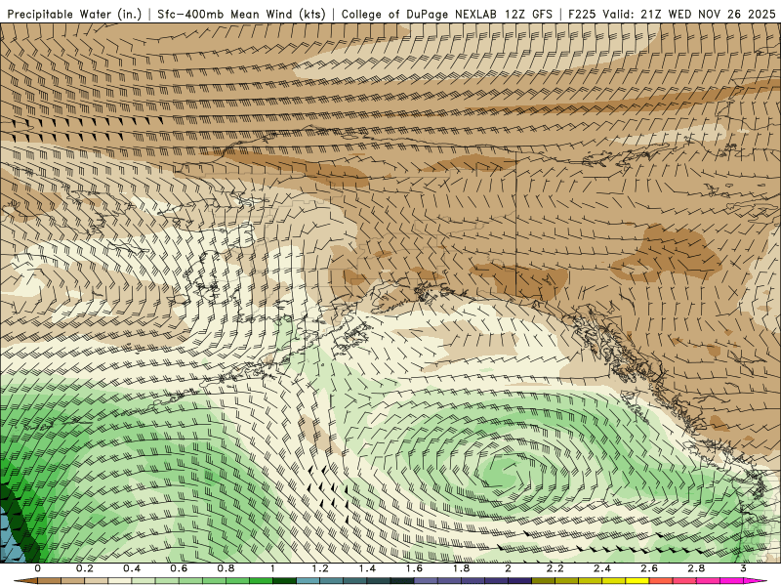This screenshot has width=781, height=586.
Task: Pick the dark green swatch just after 1
Action: pyautogui.click(x=284, y=581)
